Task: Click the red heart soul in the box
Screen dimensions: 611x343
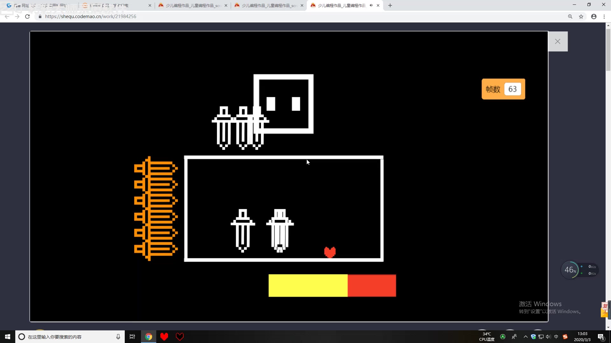Action: [330, 252]
